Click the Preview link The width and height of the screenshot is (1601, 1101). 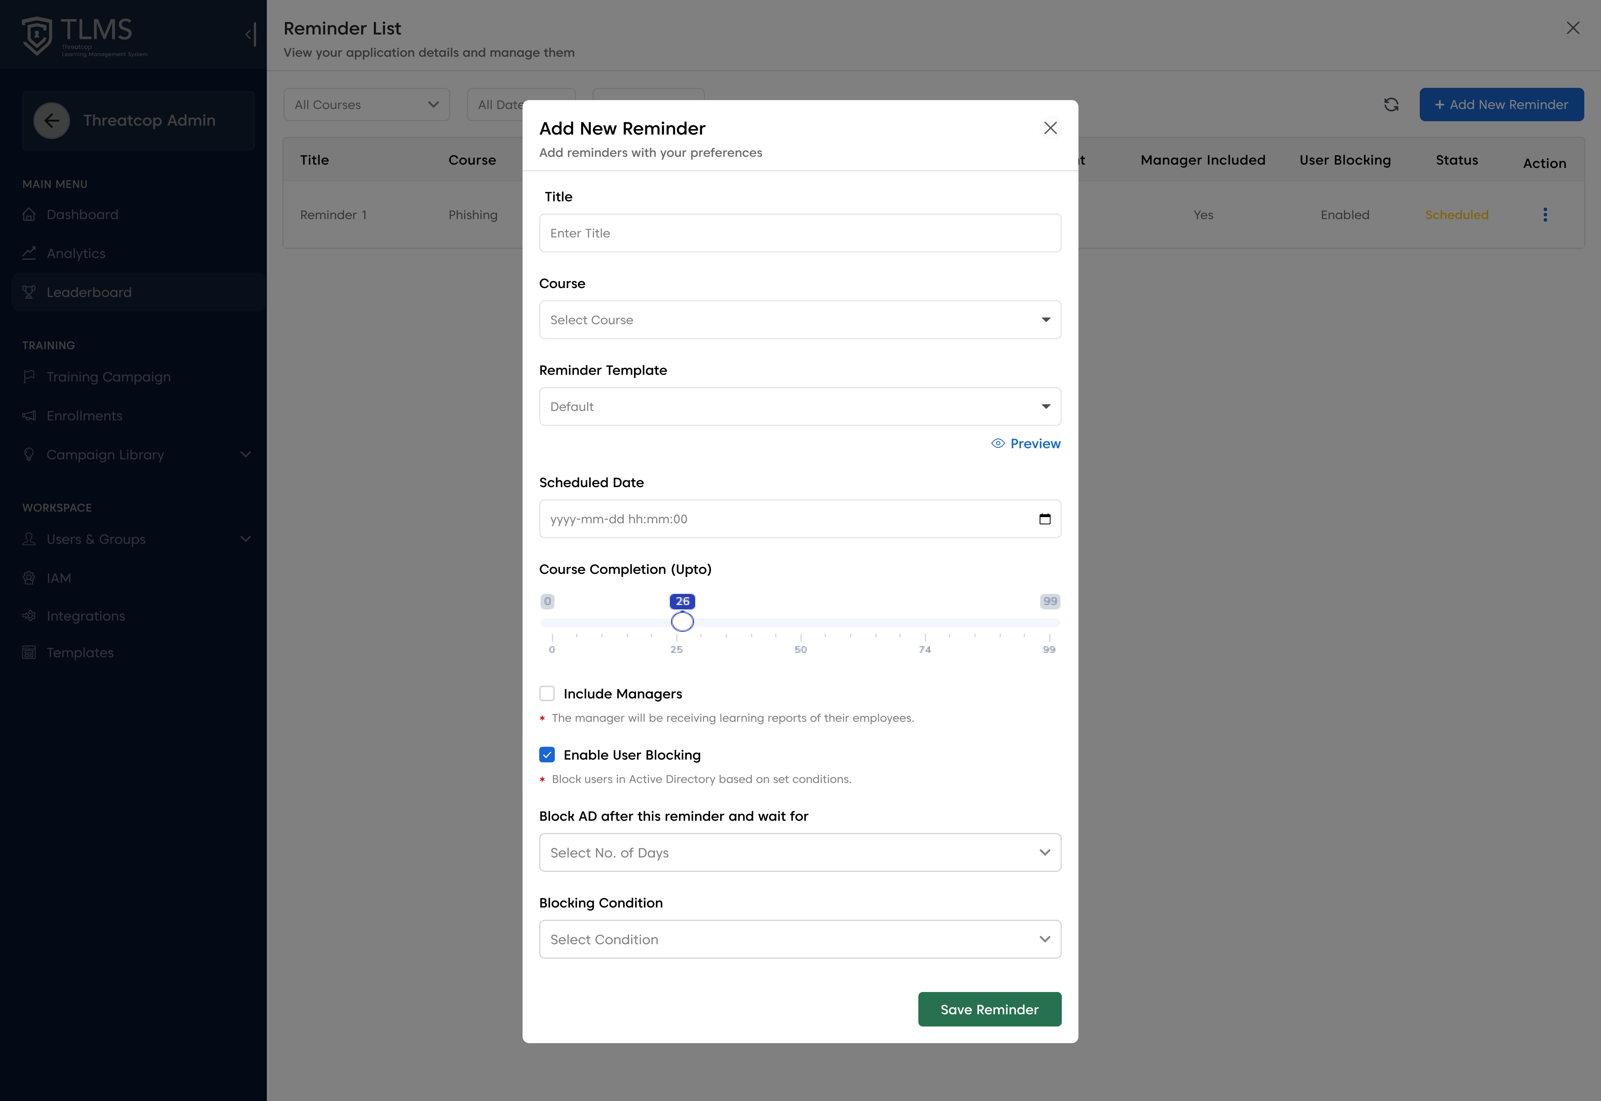point(1025,443)
